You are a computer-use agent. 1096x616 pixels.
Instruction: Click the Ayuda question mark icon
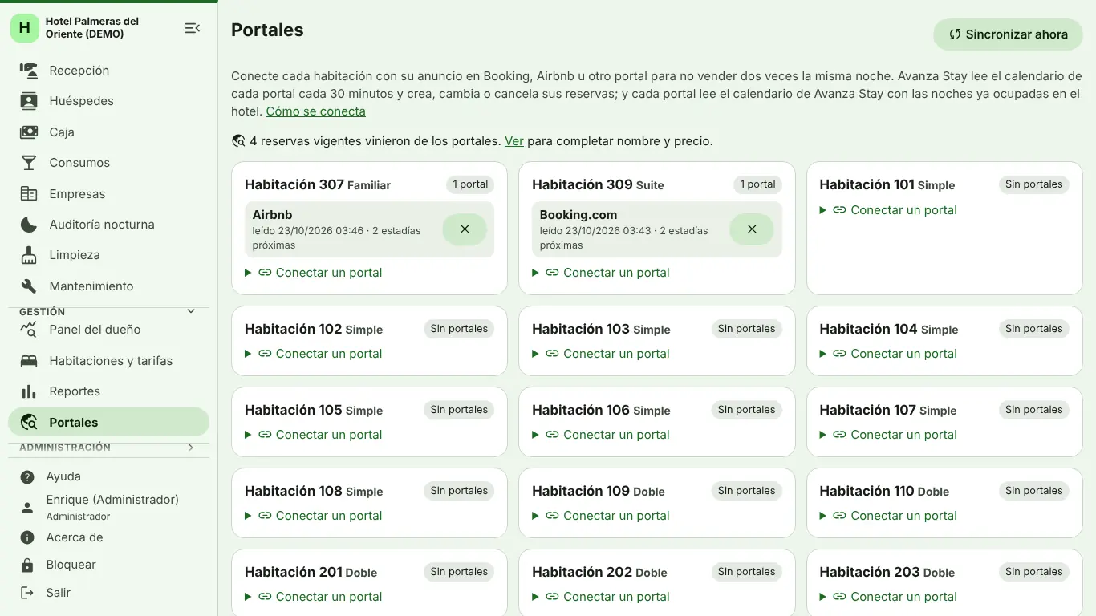click(27, 477)
